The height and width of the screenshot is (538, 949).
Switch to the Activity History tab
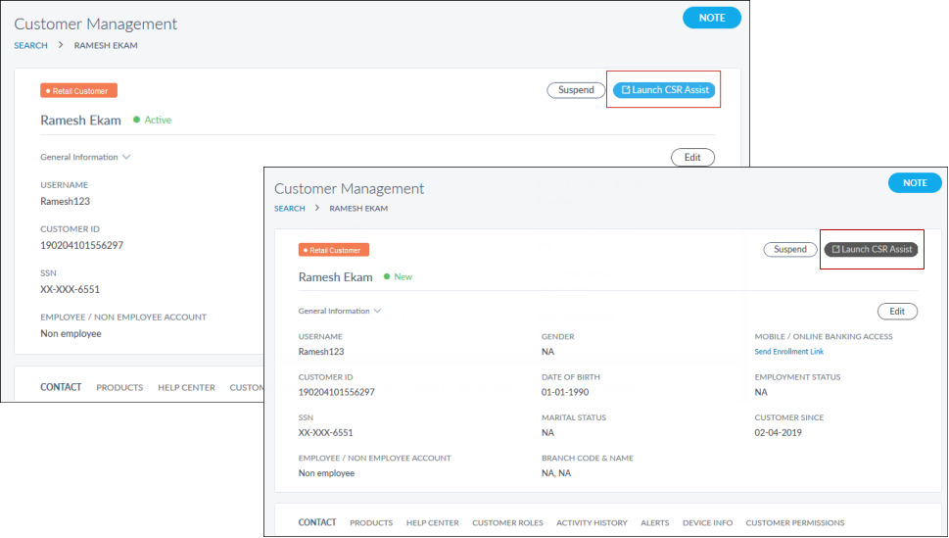(592, 523)
